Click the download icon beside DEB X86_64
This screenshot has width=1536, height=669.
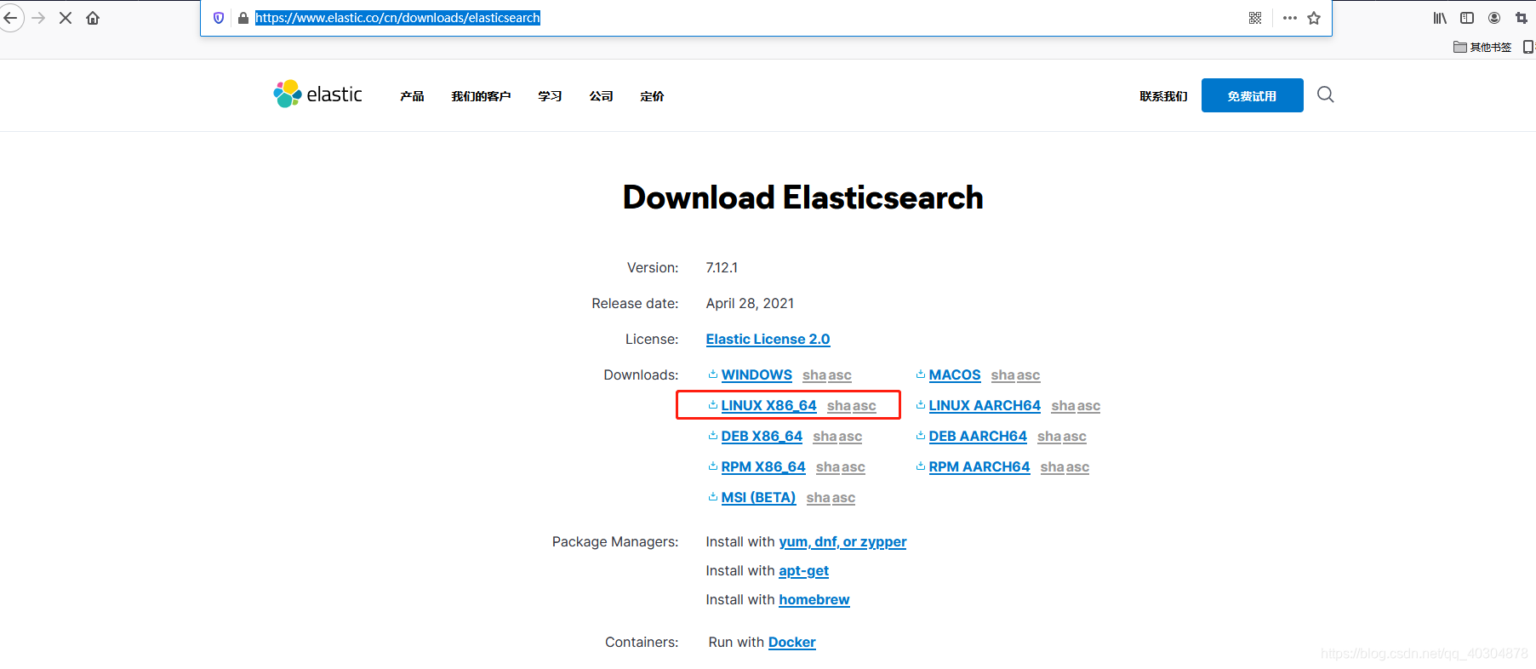(x=713, y=435)
